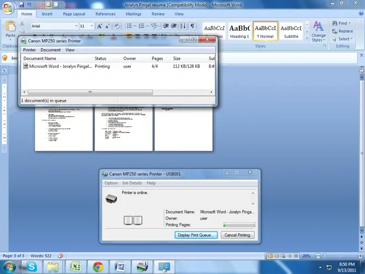Switch to Web Layout view
Viewport: 365px width, 274px height.
pos(283,256)
